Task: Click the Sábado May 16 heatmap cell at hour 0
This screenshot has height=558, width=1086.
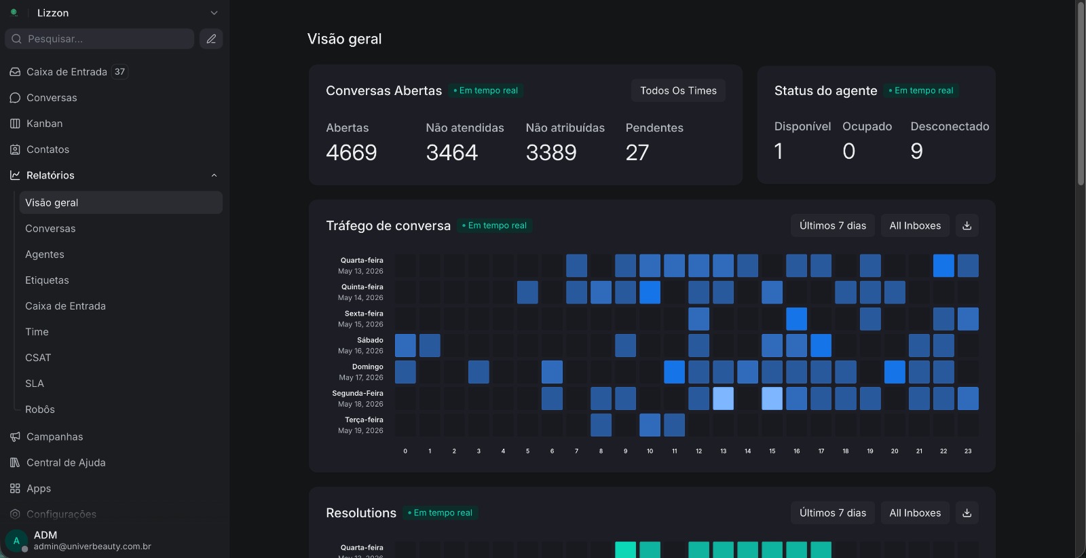Action: tap(405, 346)
